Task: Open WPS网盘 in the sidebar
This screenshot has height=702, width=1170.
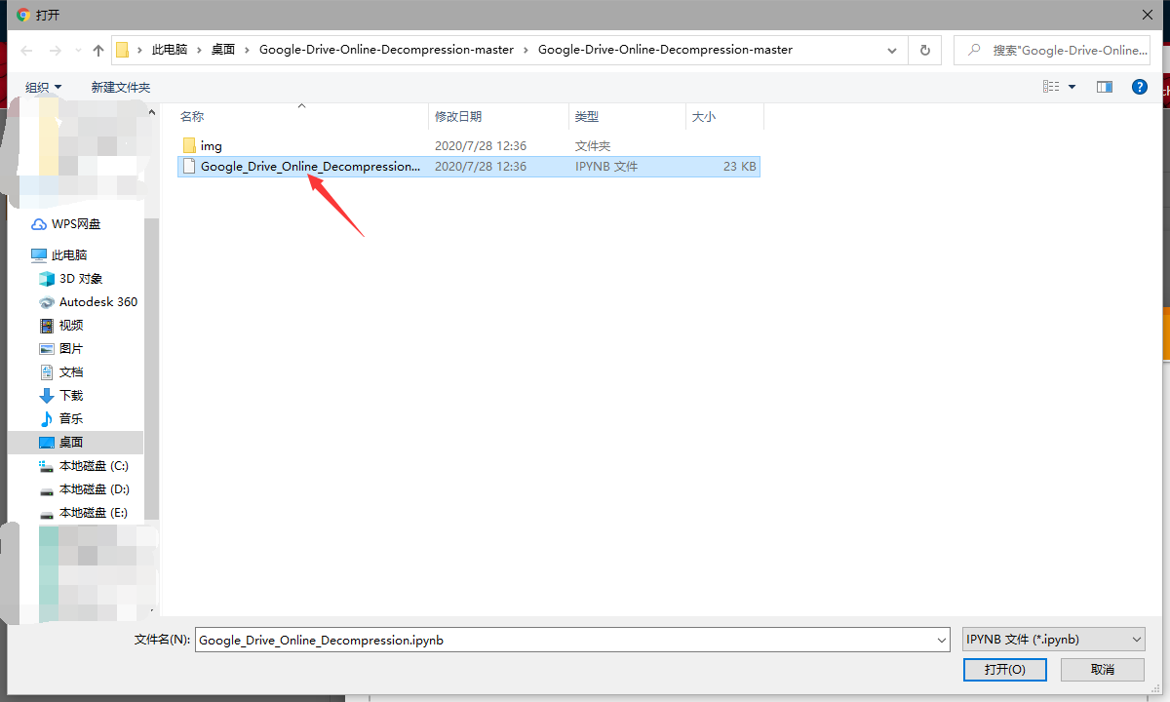Action: (x=76, y=223)
